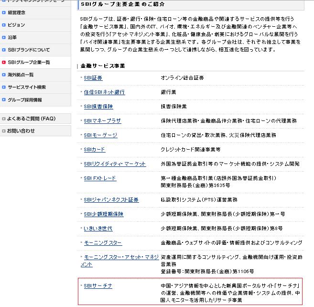This screenshot has height=307, width=314.
Task: Open the SBIモーゲージ link
Action: pos(100,135)
